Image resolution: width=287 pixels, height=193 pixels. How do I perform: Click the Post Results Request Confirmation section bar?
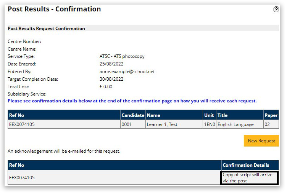[x=143, y=29]
